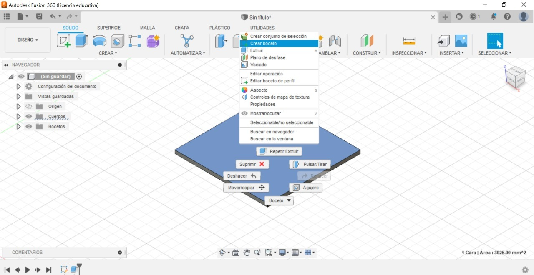Switch to the MALLA tab
Screen dimensions: 534x275
point(147,27)
